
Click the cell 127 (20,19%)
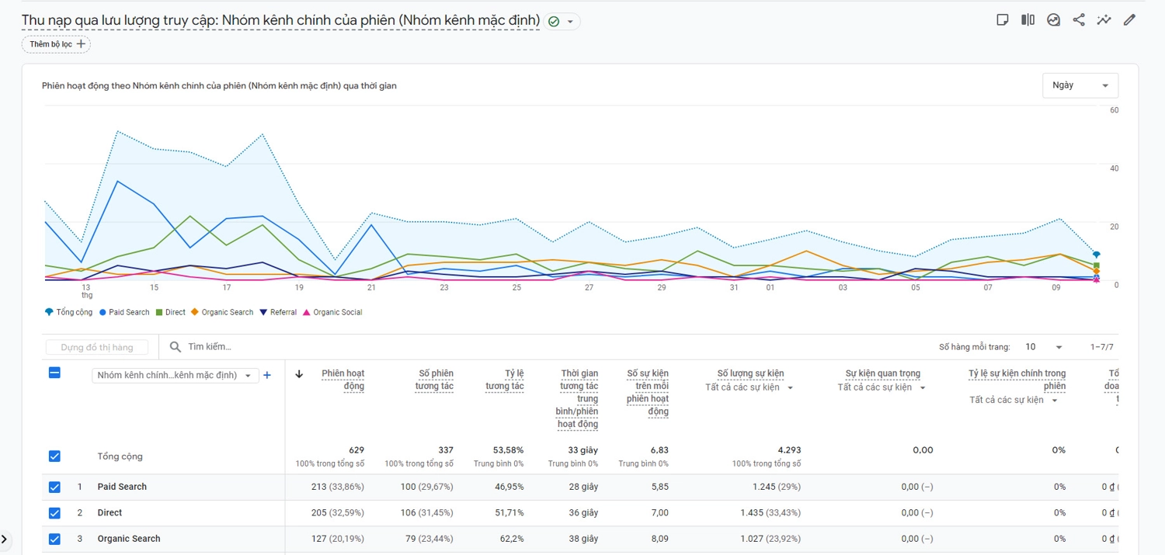click(337, 539)
